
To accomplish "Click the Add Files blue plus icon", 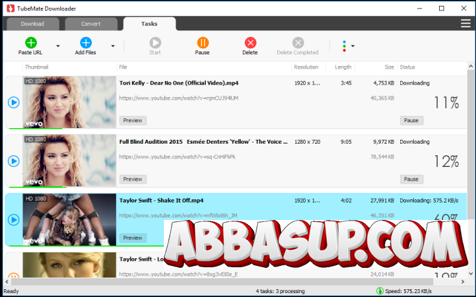I will 85,43.
